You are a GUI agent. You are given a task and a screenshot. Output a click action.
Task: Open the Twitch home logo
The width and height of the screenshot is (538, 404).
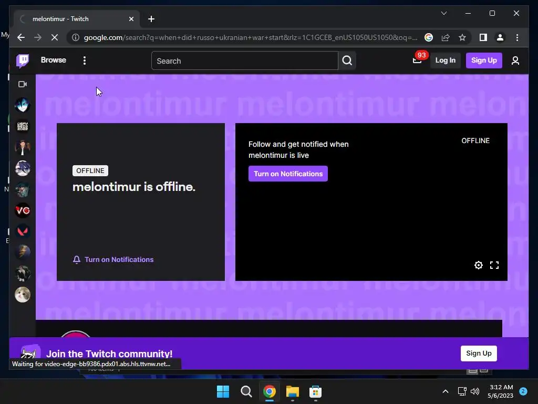(x=23, y=61)
